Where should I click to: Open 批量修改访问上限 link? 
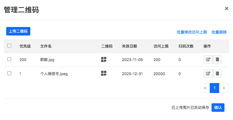pyautogui.click(x=192, y=32)
